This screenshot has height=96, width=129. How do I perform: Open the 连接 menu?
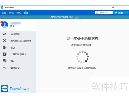4,13
